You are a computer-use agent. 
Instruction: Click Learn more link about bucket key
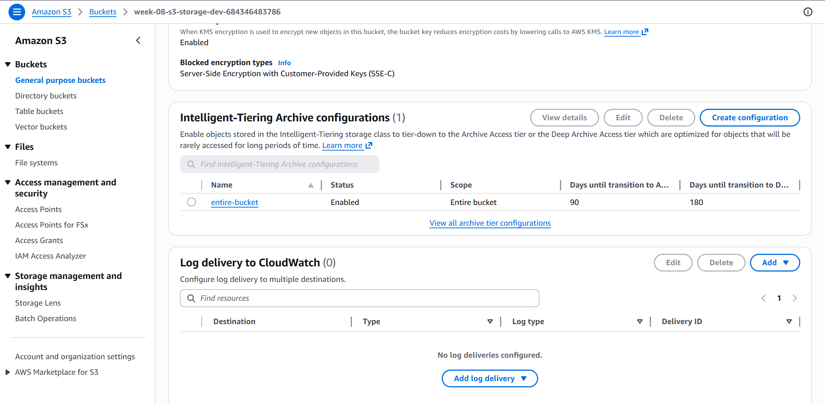click(x=626, y=32)
